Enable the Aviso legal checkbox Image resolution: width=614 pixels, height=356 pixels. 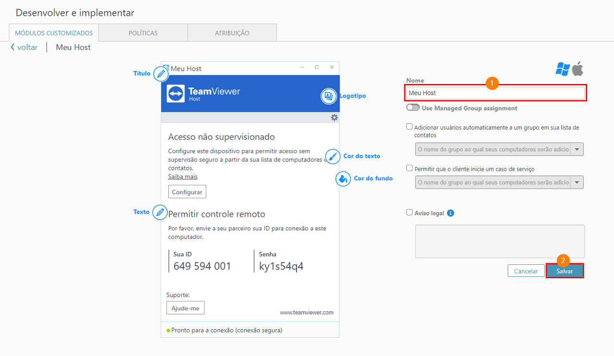click(x=409, y=213)
